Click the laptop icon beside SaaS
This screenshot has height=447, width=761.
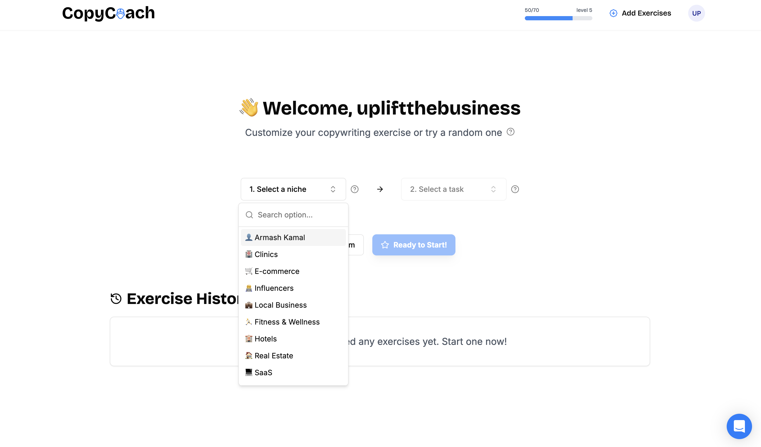[x=249, y=372]
